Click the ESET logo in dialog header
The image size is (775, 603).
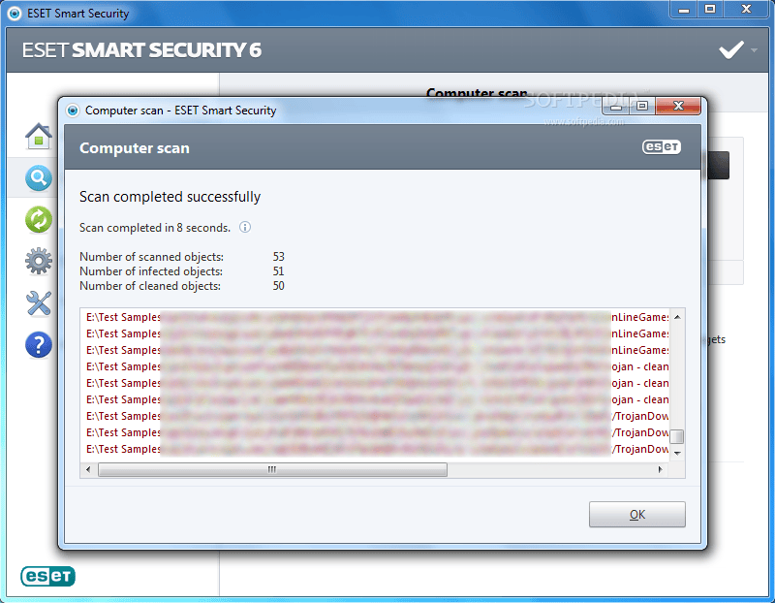tap(662, 147)
